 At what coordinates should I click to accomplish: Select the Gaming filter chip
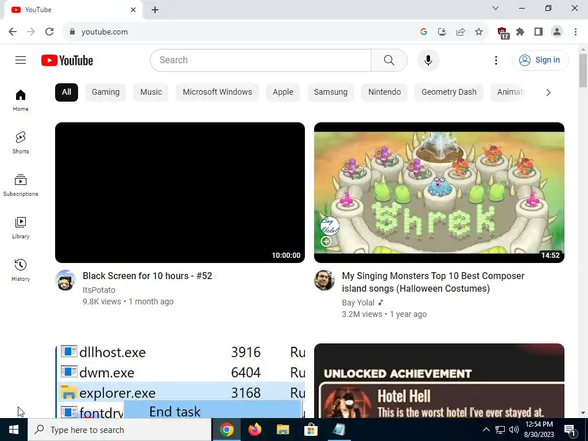coord(106,92)
